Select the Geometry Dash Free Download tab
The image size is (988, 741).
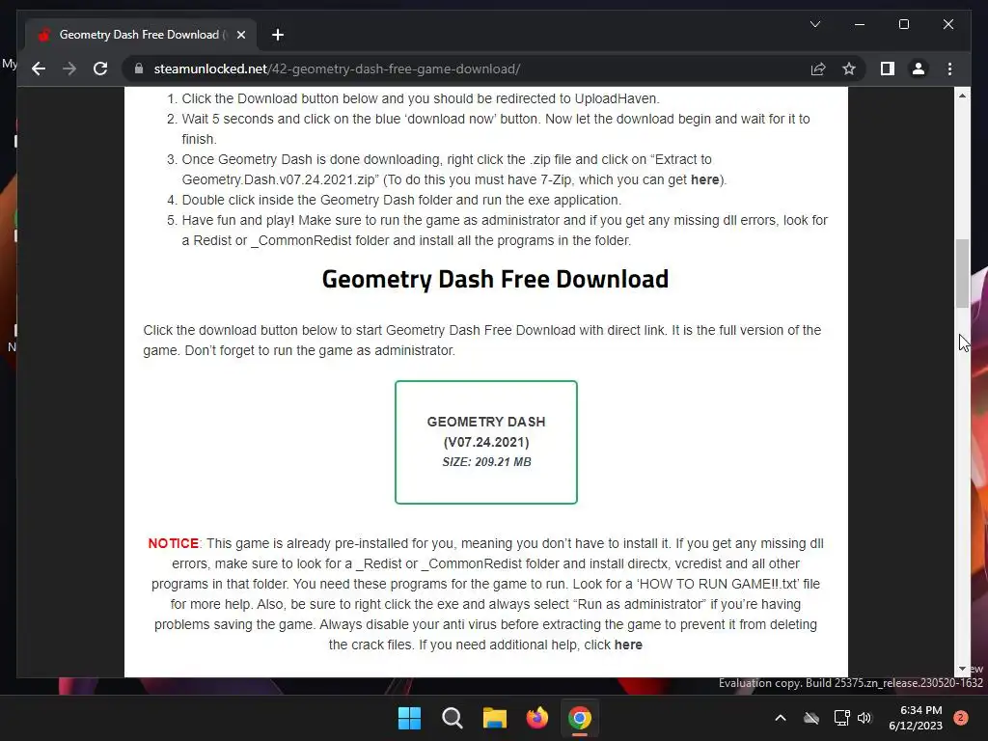pyautogui.click(x=141, y=35)
